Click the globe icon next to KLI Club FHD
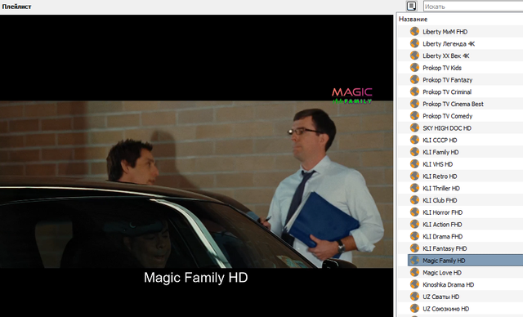 tap(414, 199)
